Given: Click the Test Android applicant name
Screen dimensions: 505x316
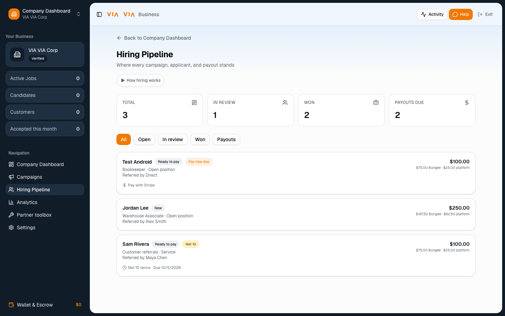Looking at the screenshot, I should [x=137, y=162].
